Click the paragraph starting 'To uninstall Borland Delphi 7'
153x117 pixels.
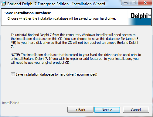click(75, 41)
